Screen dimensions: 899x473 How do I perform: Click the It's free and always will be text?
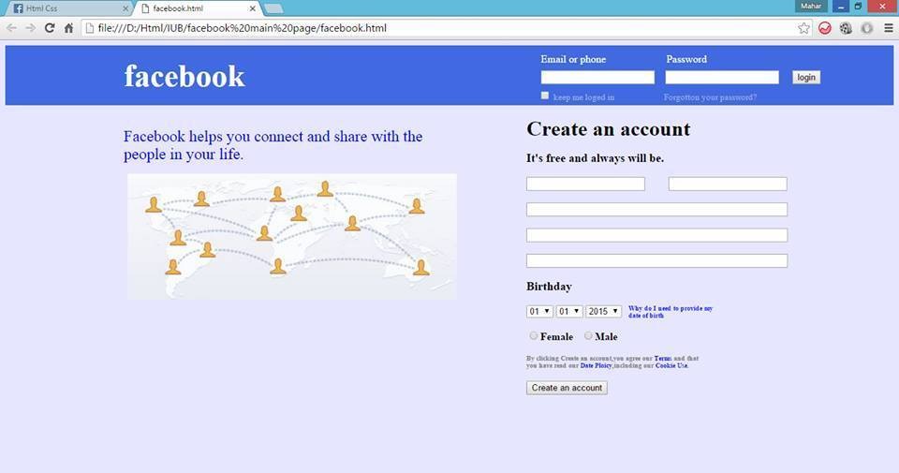pos(596,158)
